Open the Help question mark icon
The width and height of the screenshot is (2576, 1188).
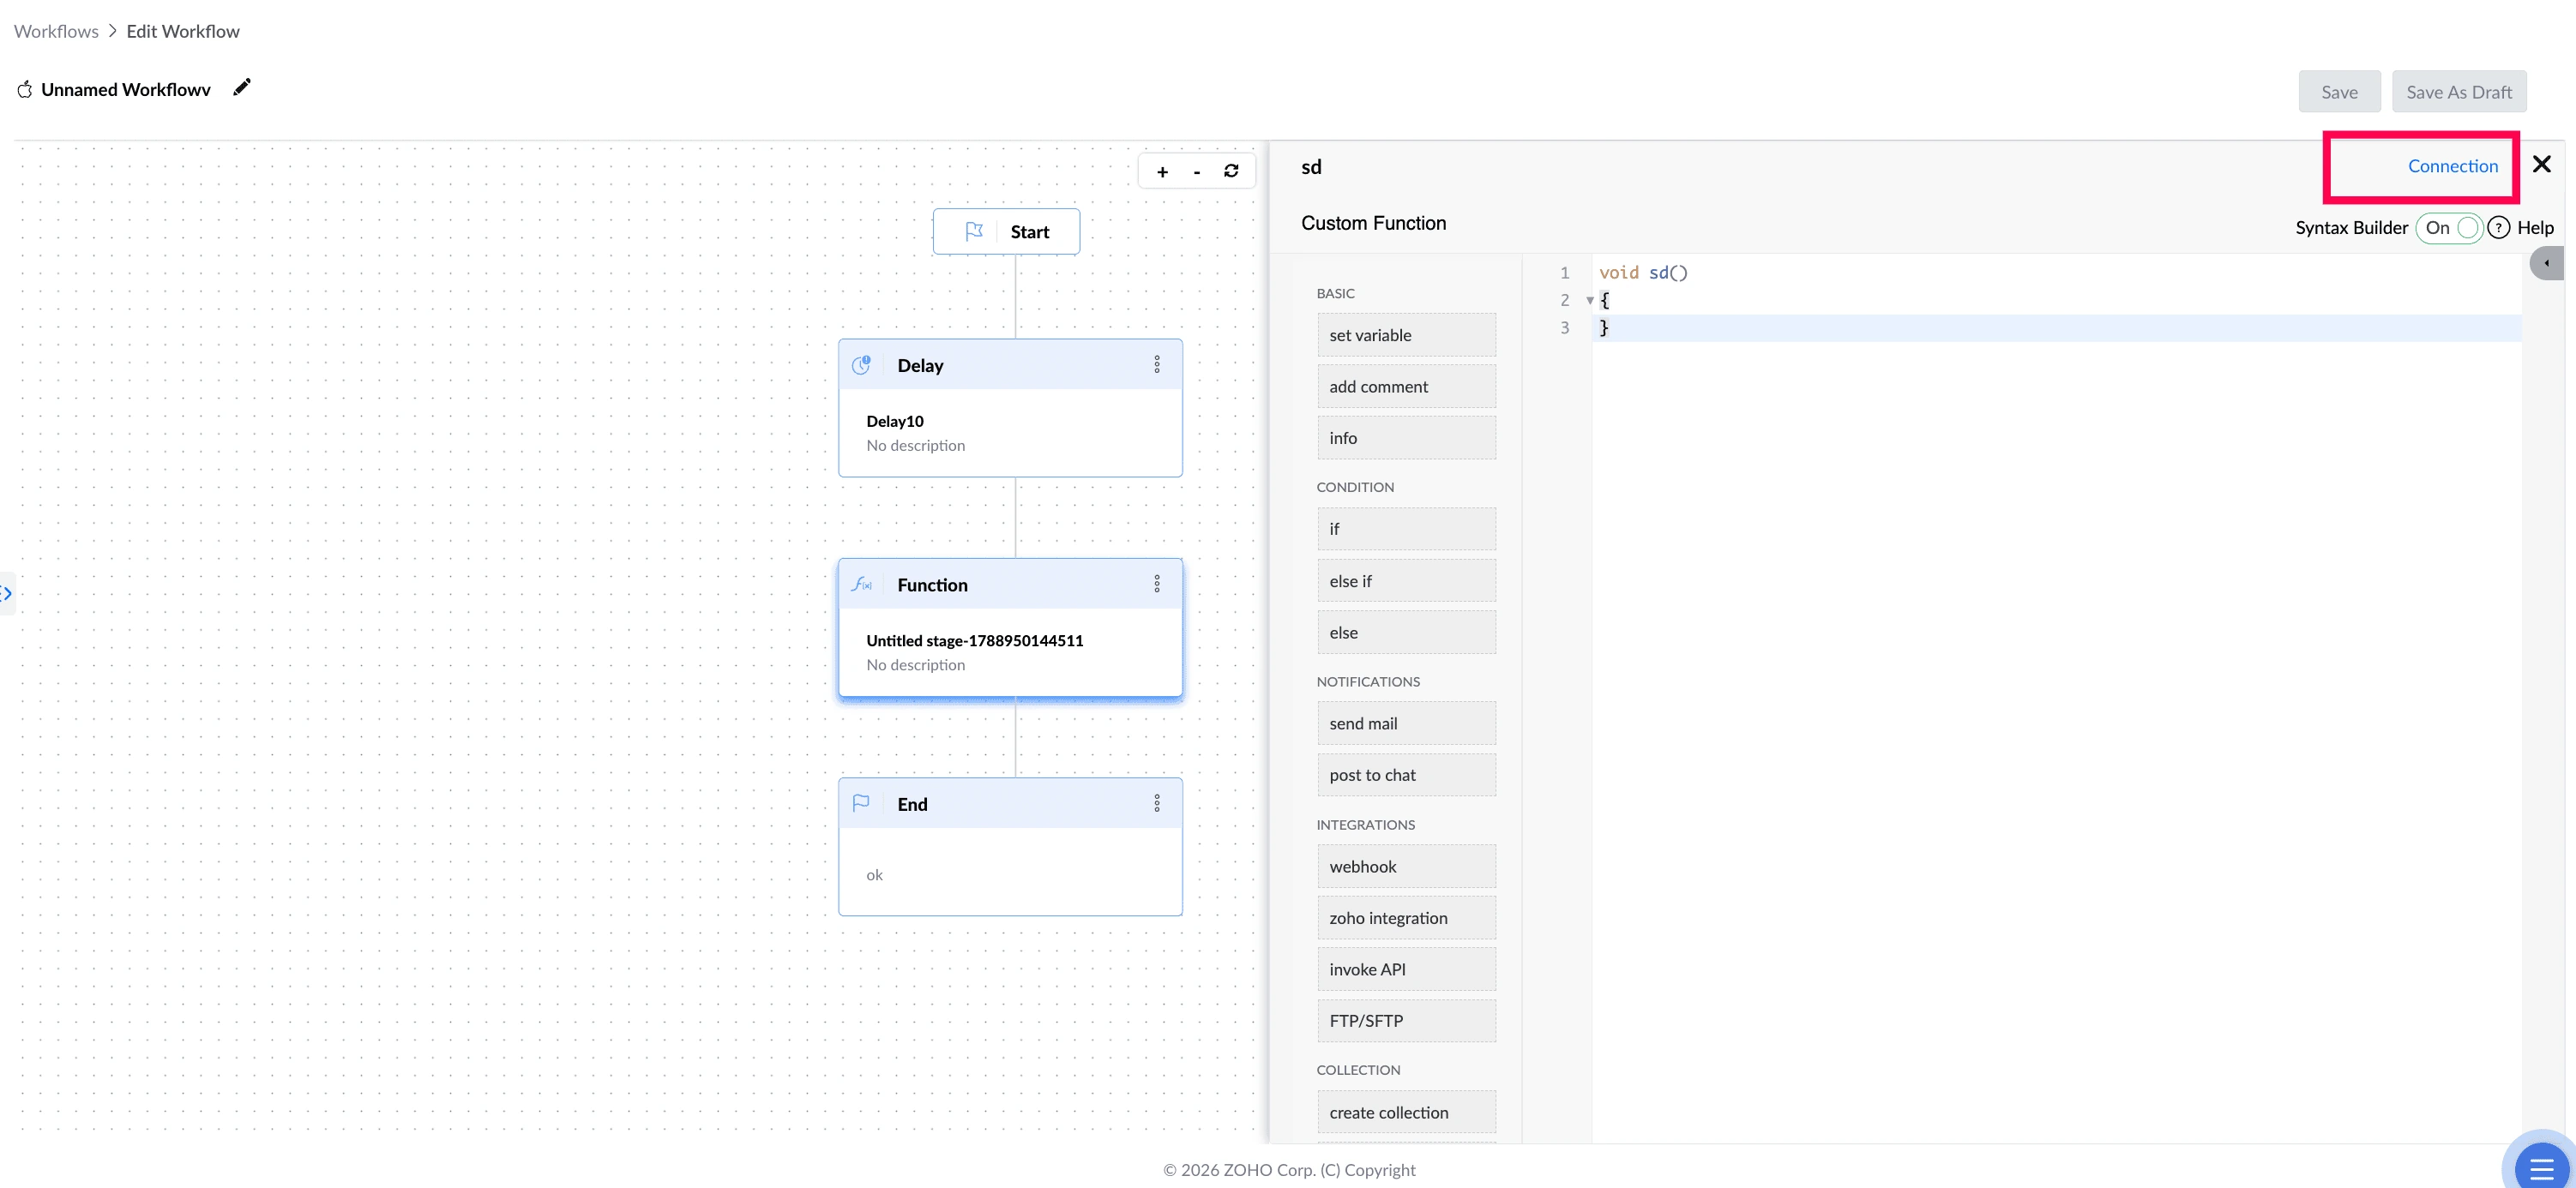[2499, 228]
